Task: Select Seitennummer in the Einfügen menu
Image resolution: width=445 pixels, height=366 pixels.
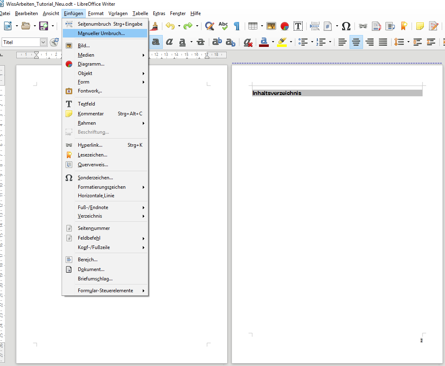Action: click(x=105, y=228)
